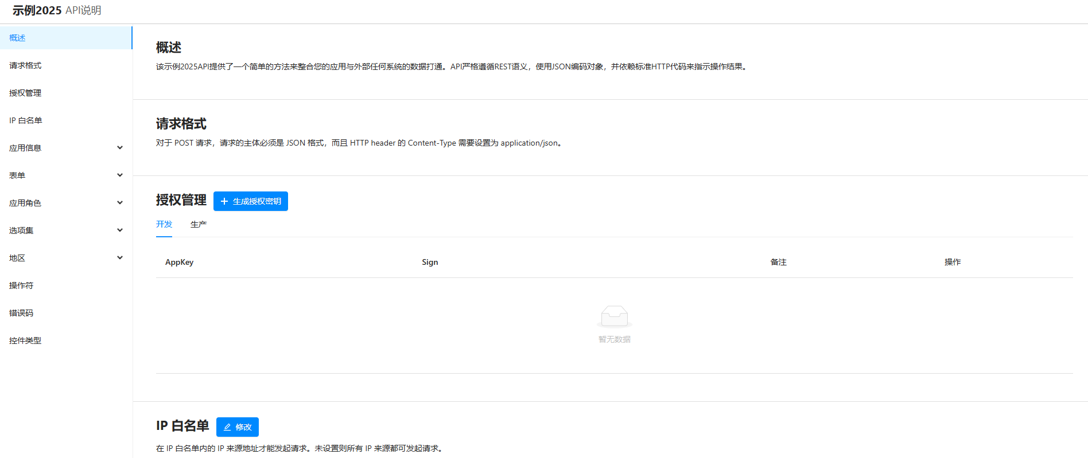
Task: Select 控件类型 in the sidebar
Action: [25, 340]
